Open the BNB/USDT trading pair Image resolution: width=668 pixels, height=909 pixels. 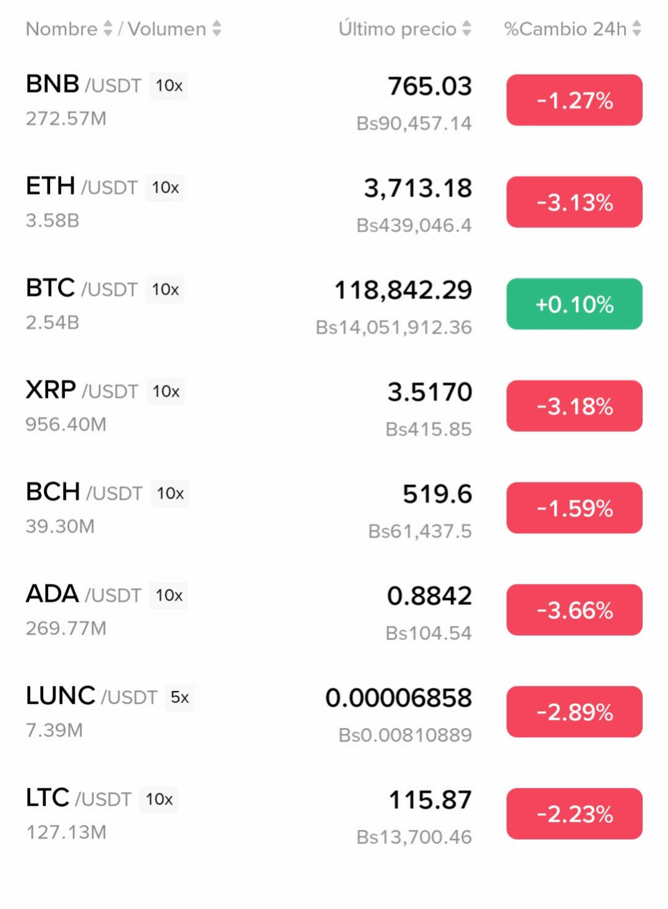tap(334, 101)
